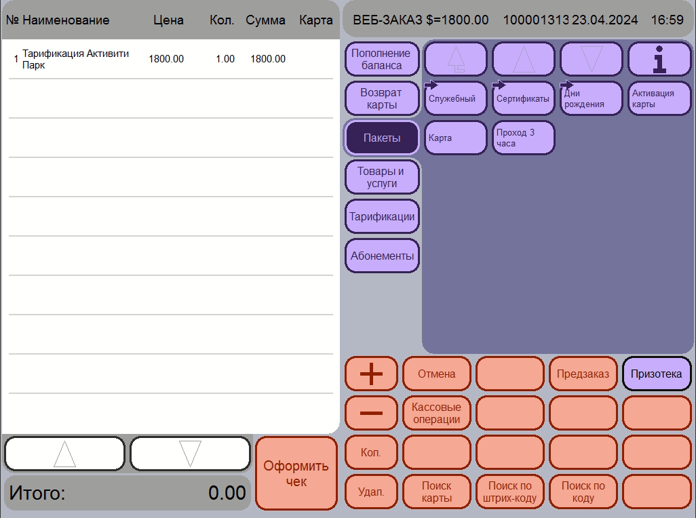Select the Абонементы category
Screen dimensions: 696x518
click(382, 256)
